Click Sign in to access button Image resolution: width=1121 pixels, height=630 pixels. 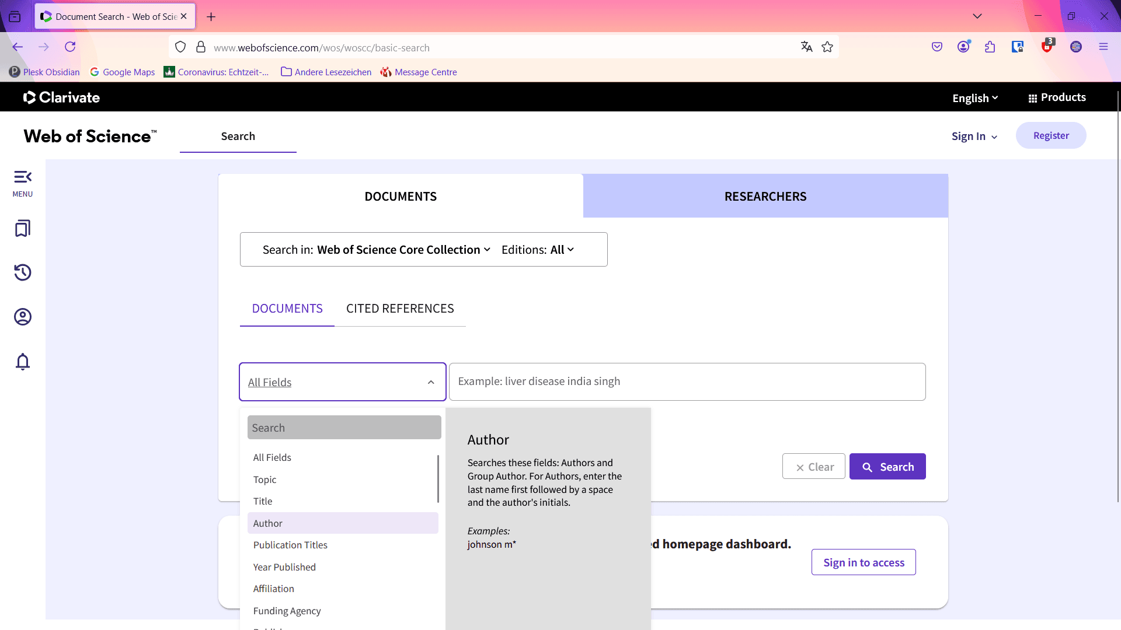click(864, 562)
